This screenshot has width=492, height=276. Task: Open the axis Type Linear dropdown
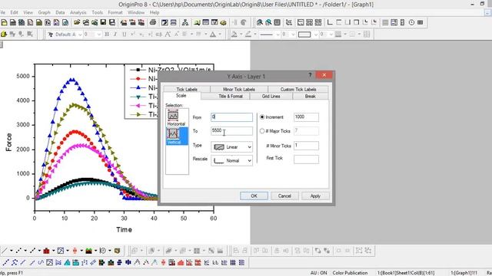(x=231, y=147)
